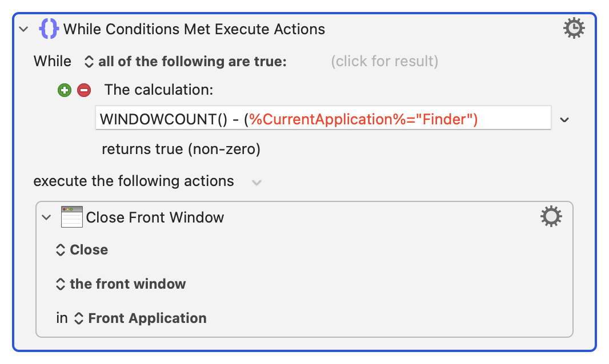Open the 'execute the following actions' chevron
The width and height of the screenshot is (609, 364).
257,183
